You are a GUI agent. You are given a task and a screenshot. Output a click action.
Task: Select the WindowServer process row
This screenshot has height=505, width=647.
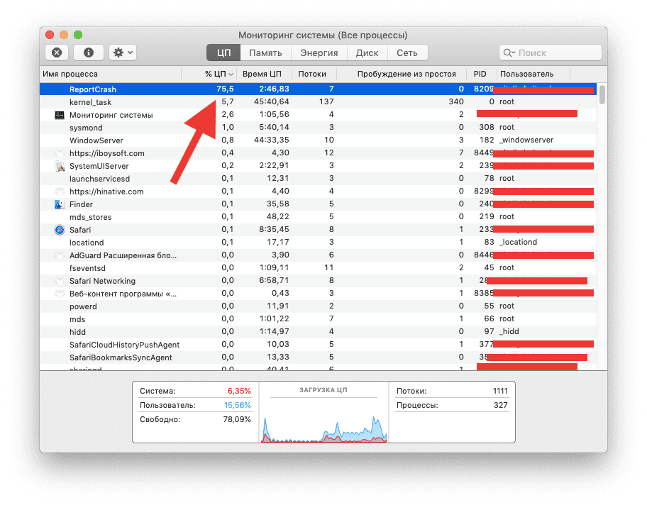(x=318, y=140)
